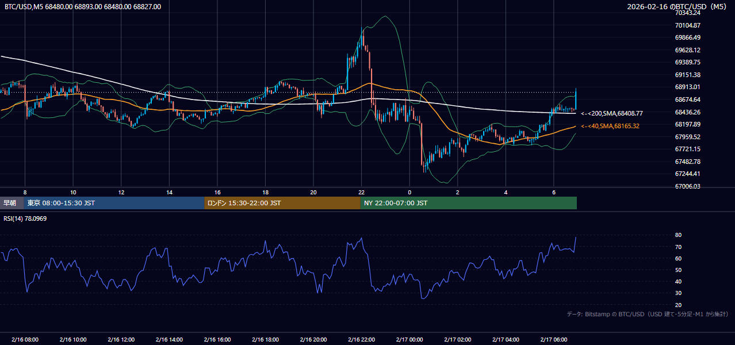This screenshot has height=345, width=735.
Task: Click the bottom date label 2/17 00:00
Action: click(409, 339)
